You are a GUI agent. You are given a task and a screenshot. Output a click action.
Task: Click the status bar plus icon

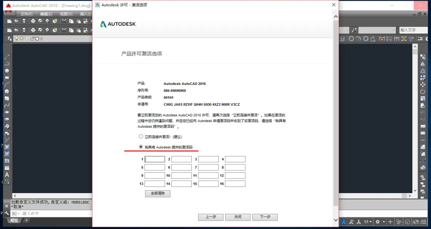click(x=390, y=222)
